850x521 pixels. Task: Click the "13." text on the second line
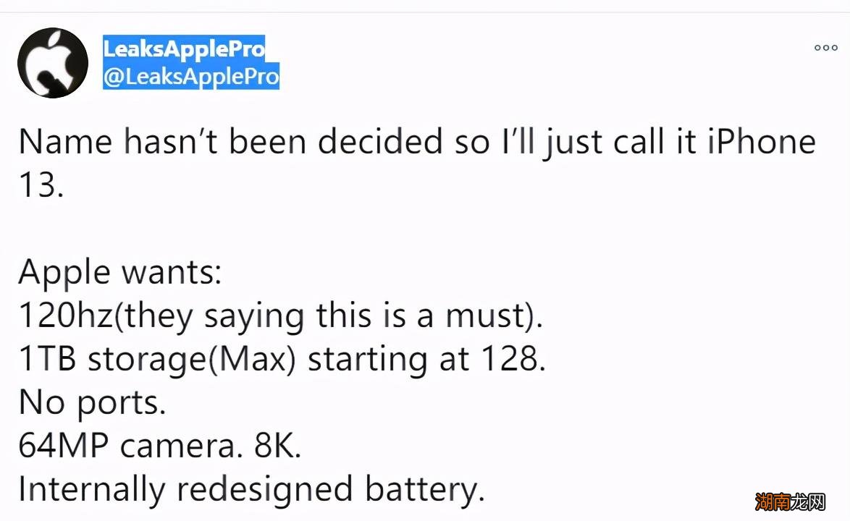41,185
